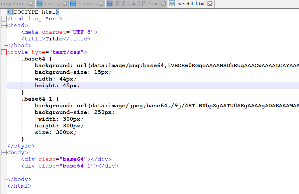This screenshot has height=194, width=299.
Task: Close the config tab
Action: pyautogui.click(x=65, y=4)
